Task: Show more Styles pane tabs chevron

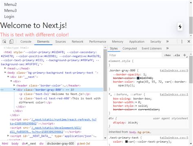Action: pos(167,48)
